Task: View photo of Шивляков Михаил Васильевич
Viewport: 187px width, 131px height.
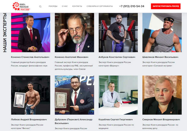Action: [x=162, y=33]
